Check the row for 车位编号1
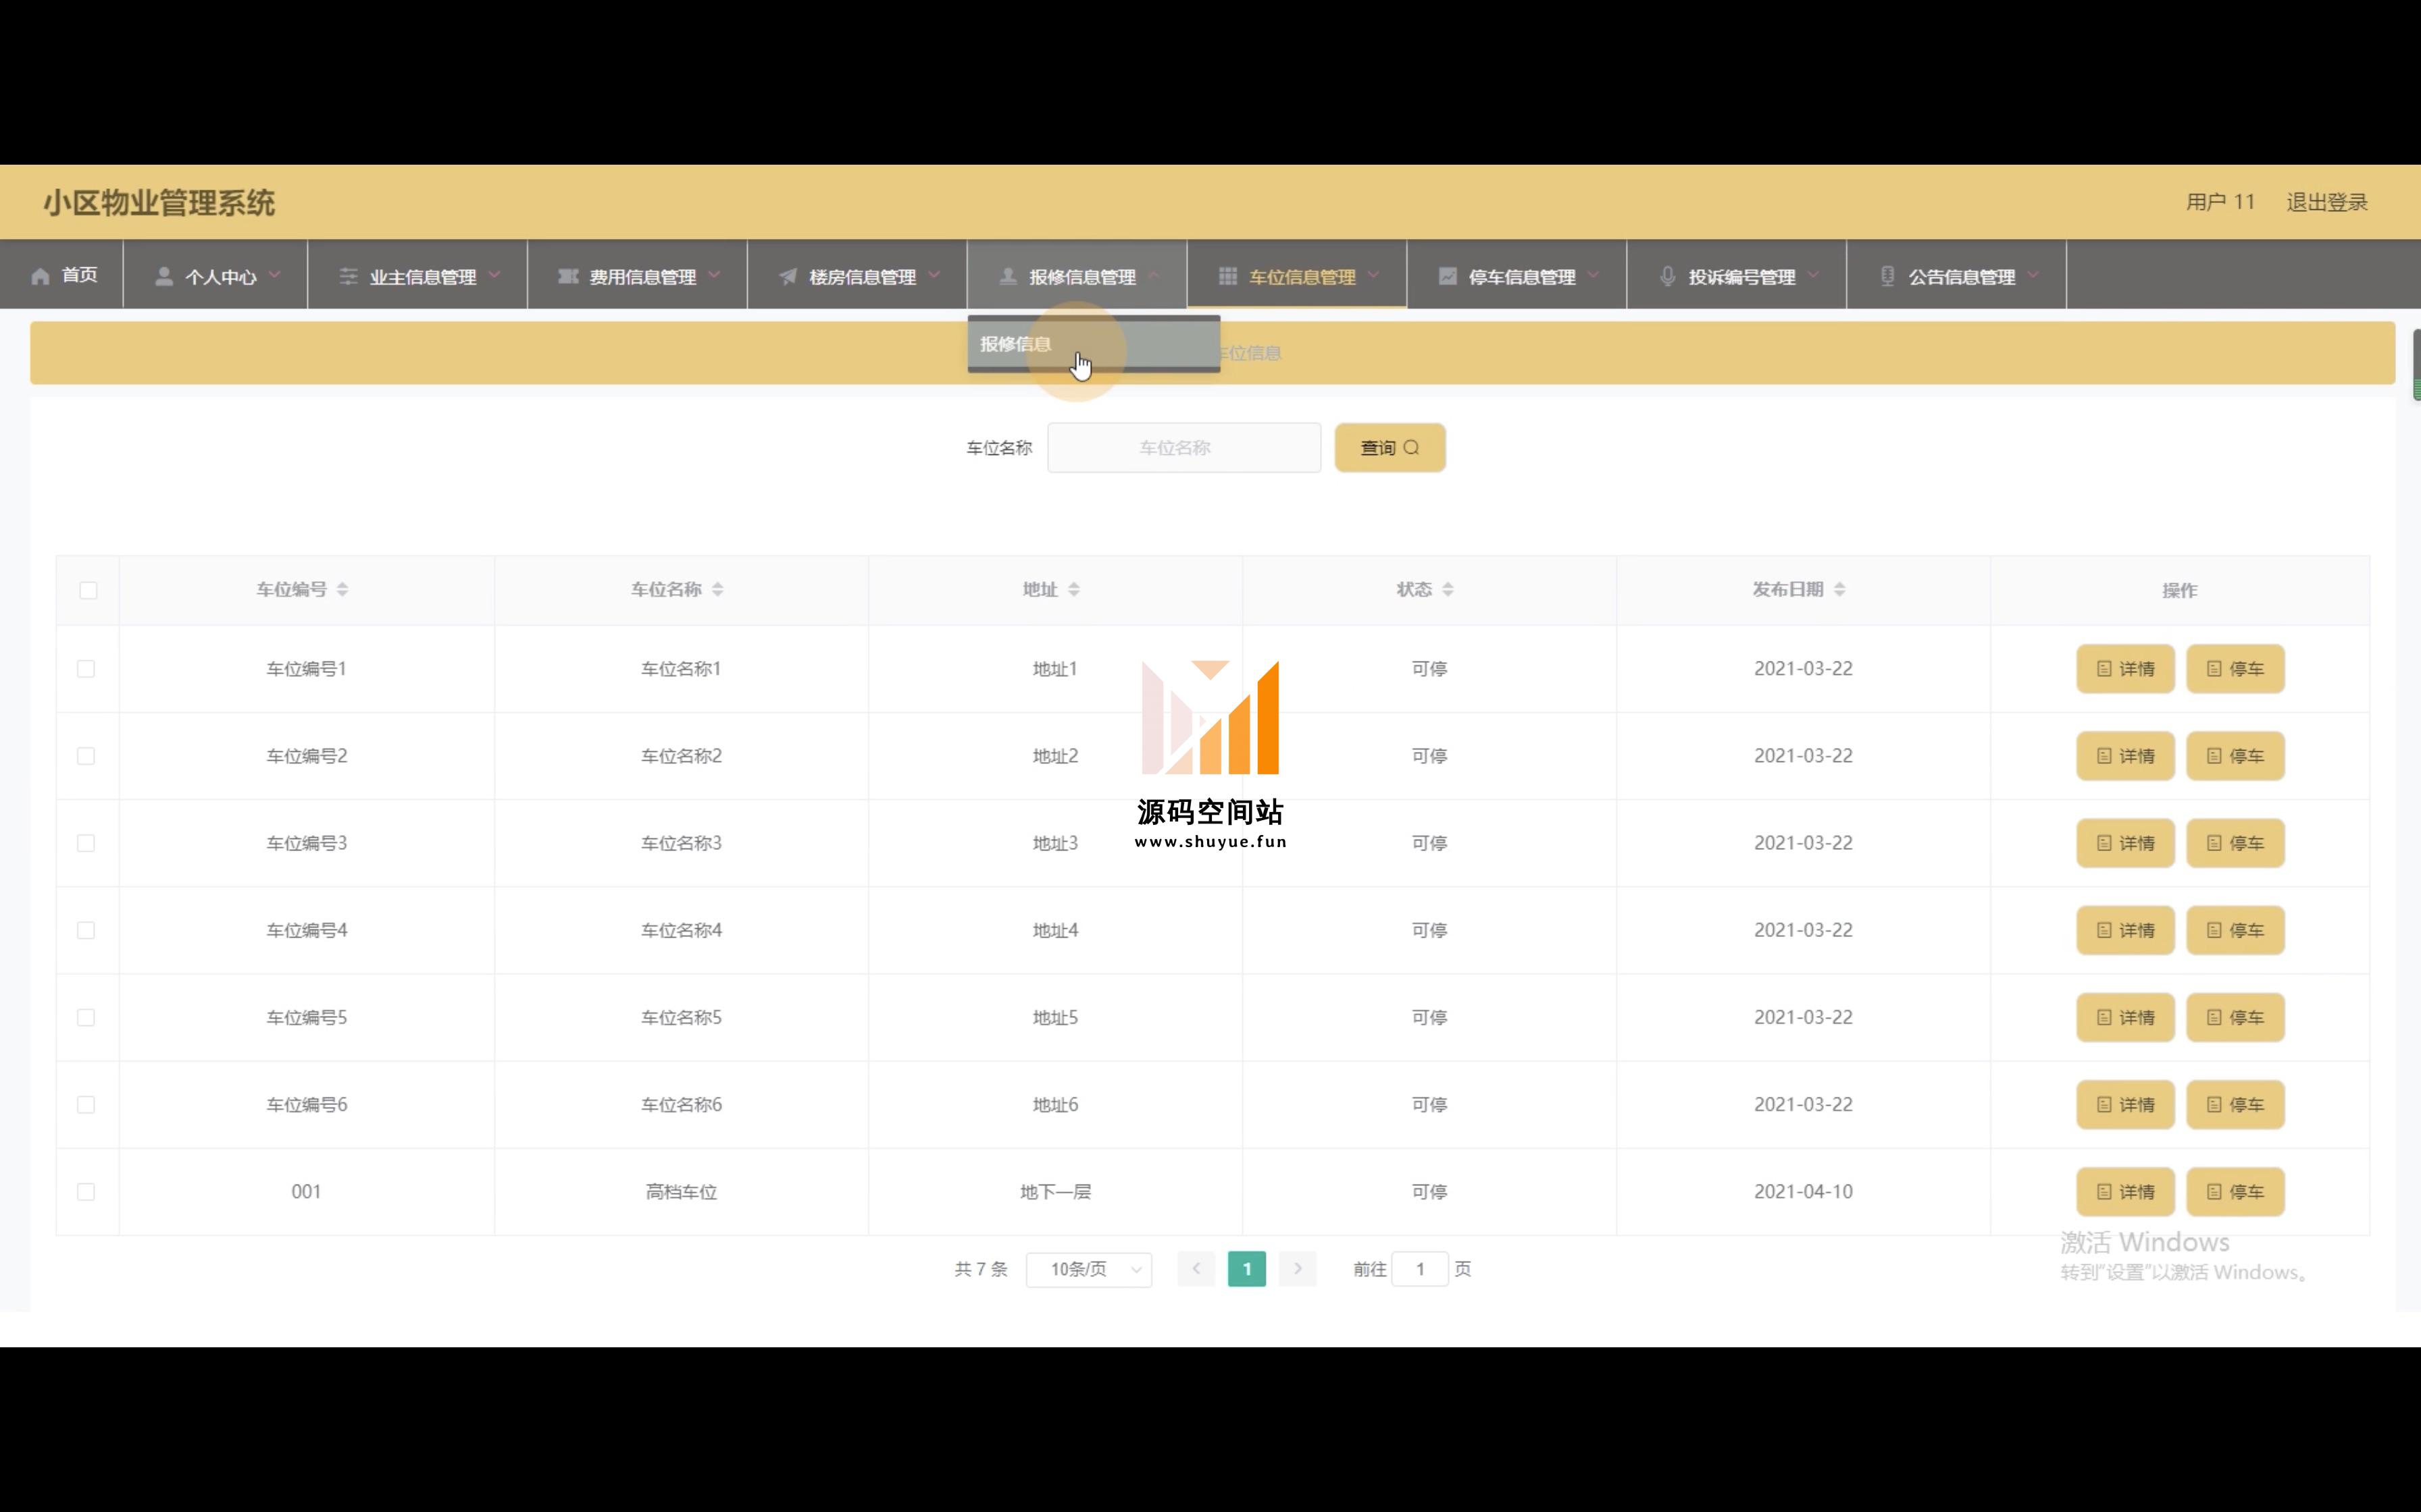 pos(86,668)
